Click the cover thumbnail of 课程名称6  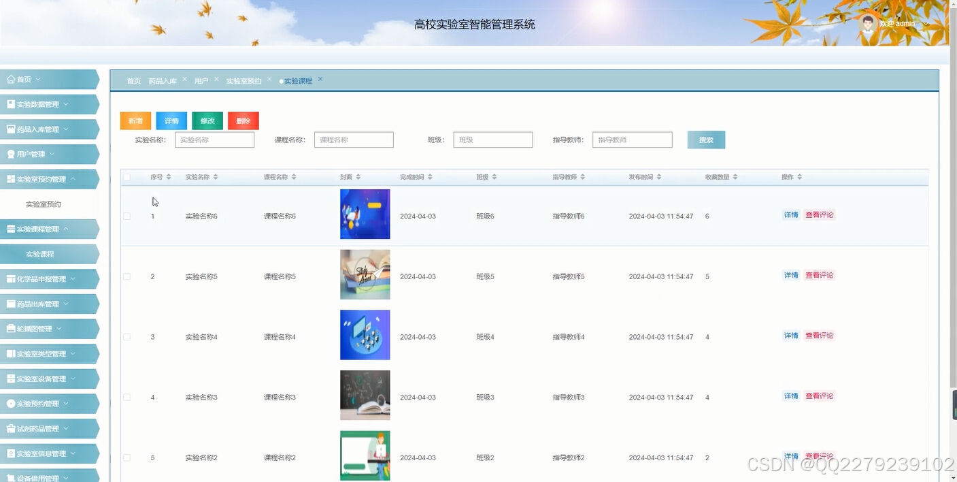pyautogui.click(x=365, y=214)
